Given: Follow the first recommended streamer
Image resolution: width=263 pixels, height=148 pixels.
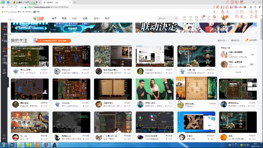Looking at the screenshot, I should pyautogui.click(x=252, y=55).
